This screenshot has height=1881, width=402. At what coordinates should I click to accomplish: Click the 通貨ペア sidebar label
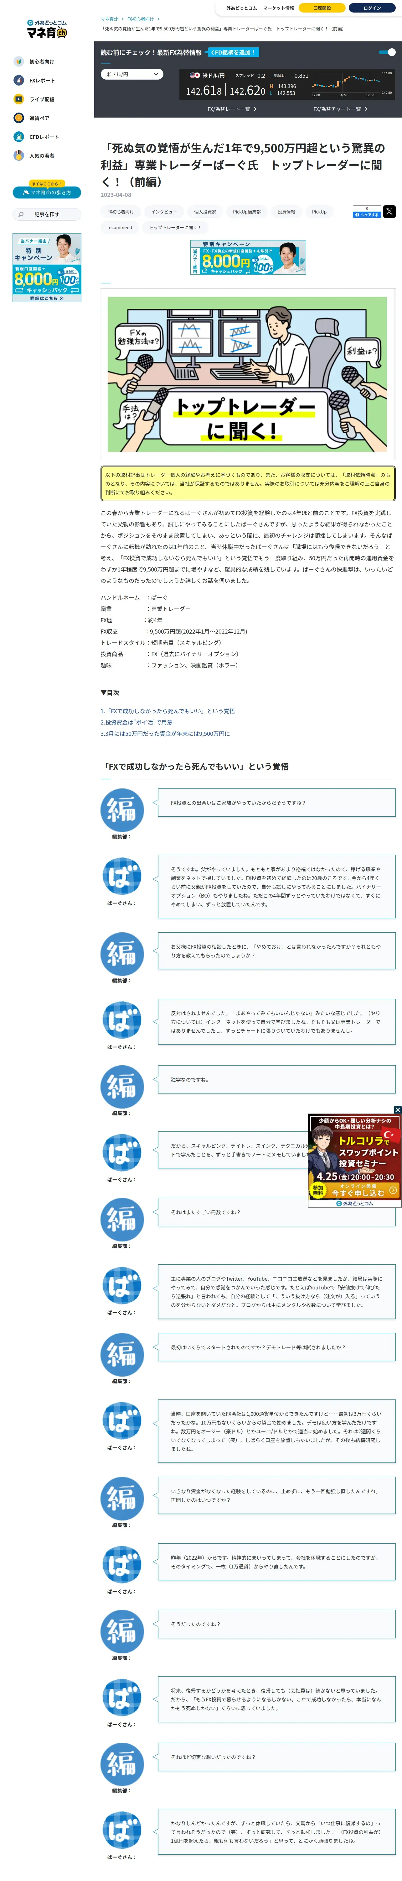[39, 118]
